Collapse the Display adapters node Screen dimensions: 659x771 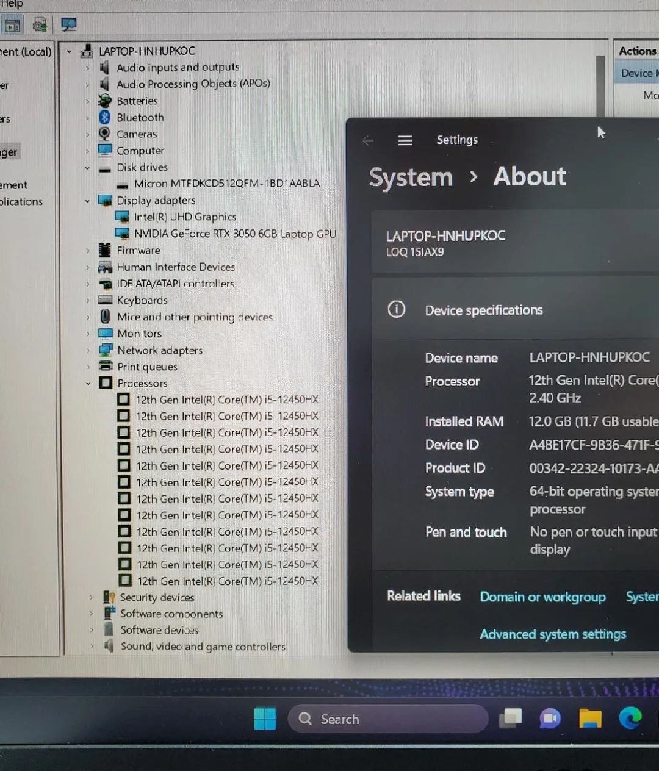pos(87,201)
